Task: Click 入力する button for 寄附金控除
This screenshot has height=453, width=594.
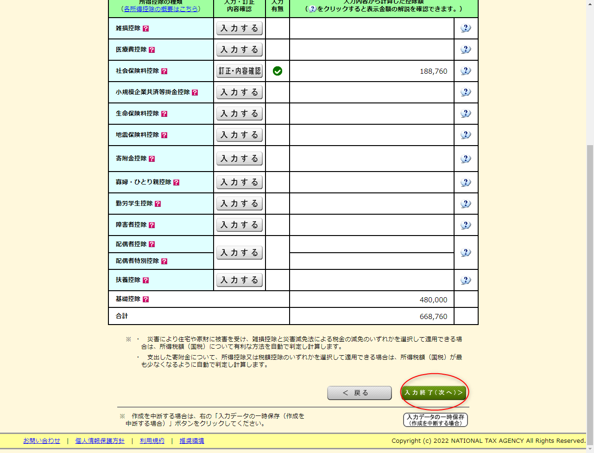Action: click(x=240, y=159)
